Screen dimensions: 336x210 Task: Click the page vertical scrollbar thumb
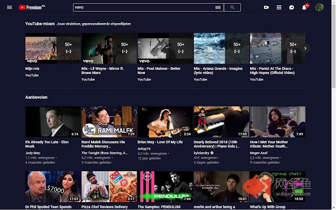pyautogui.click(x=334, y=46)
